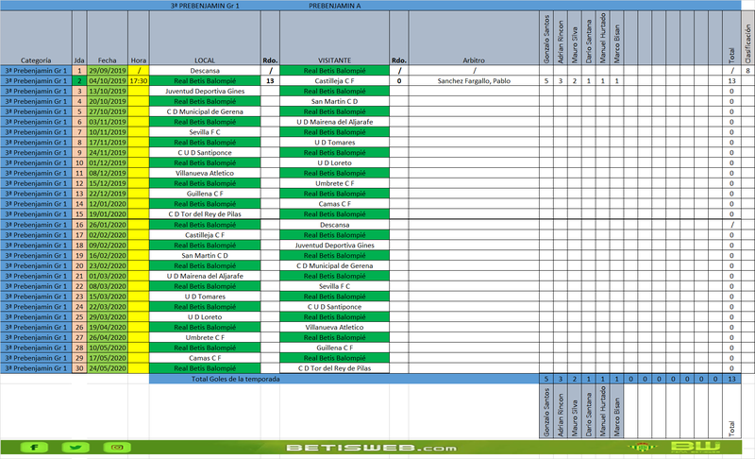Select 'Camas C F' in the 17/05/2020 row
The image size is (755, 459).
click(x=205, y=358)
